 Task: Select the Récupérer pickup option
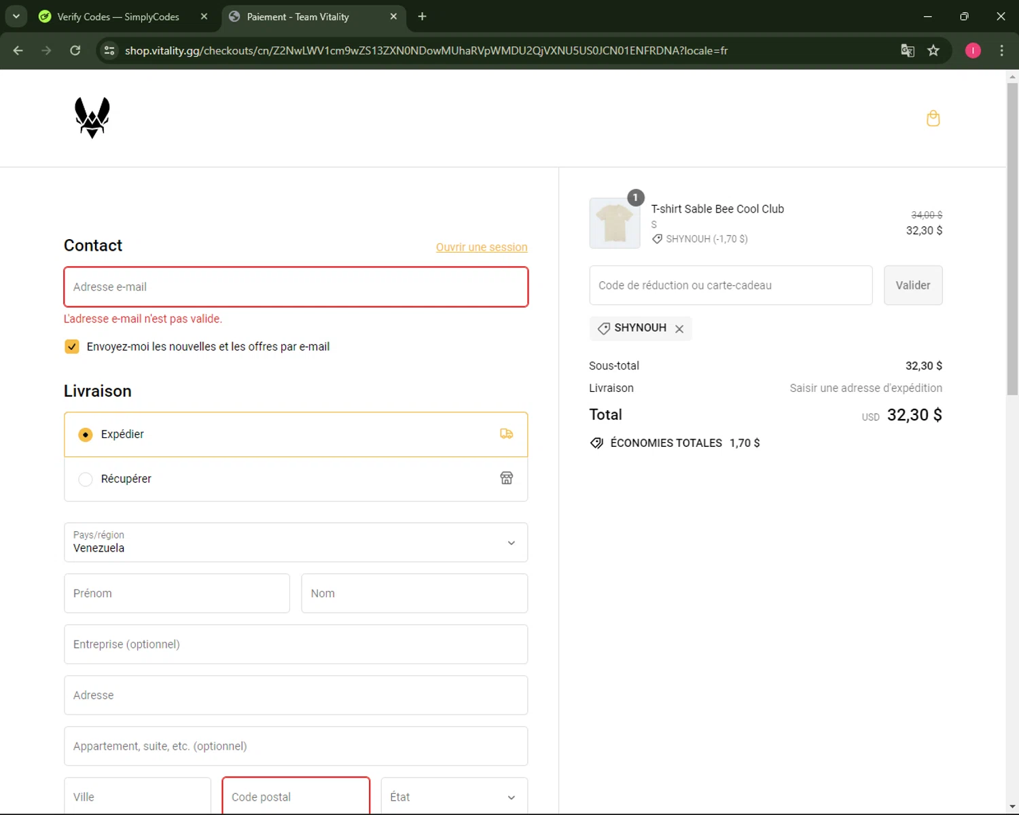point(86,479)
